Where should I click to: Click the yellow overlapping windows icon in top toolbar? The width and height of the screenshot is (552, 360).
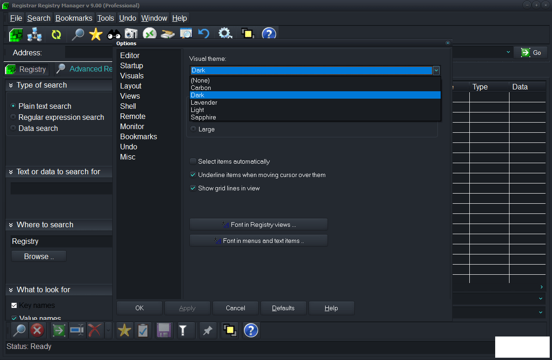pos(248,34)
